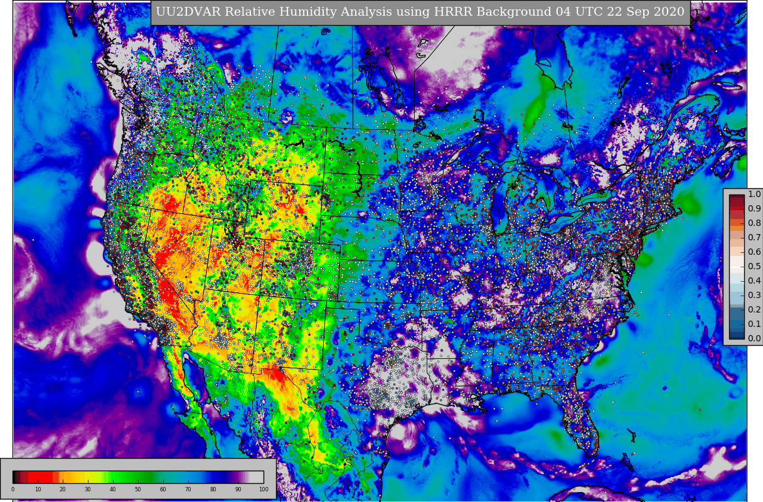Click the 0.6 label on the right colorbar

pyautogui.click(x=754, y=252)
